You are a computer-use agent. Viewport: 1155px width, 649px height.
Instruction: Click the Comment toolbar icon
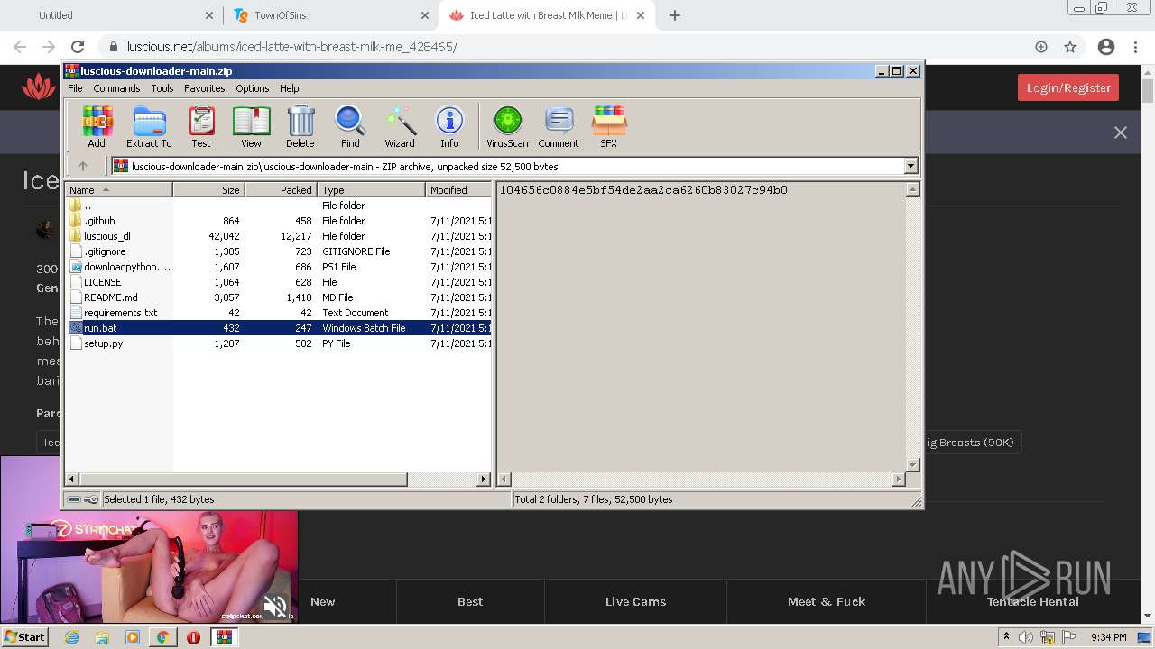559,126
